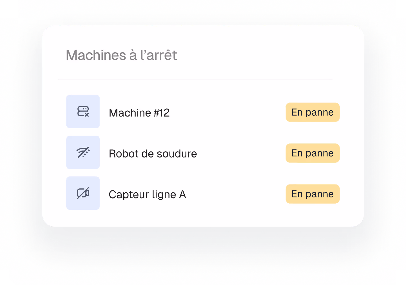
Task: Select the wifi-off icon for Robot de soudure
Action: (83, 152)
